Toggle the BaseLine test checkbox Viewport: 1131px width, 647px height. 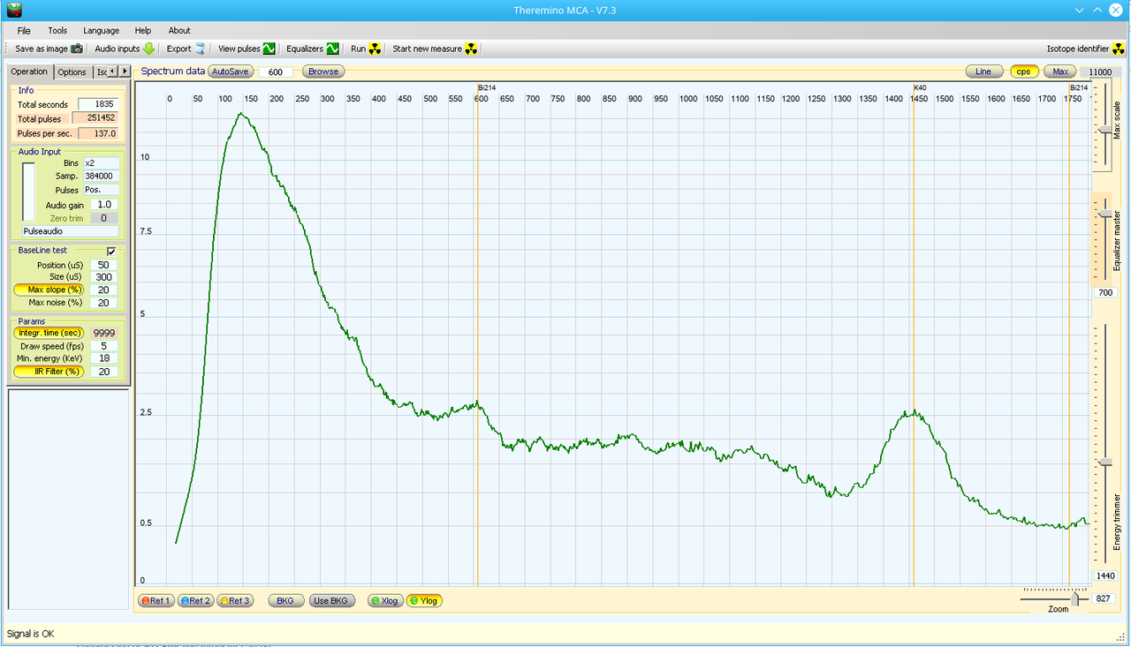click(111, 252)
